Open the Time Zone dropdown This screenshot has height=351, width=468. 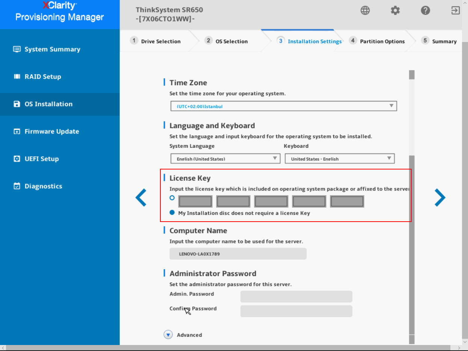pyautogui.click(x=284, y=106)
